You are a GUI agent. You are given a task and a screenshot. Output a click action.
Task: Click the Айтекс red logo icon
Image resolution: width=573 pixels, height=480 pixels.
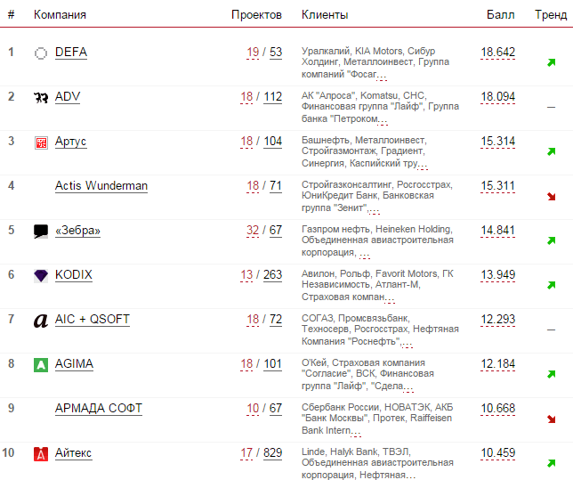[x=40, y=454]
